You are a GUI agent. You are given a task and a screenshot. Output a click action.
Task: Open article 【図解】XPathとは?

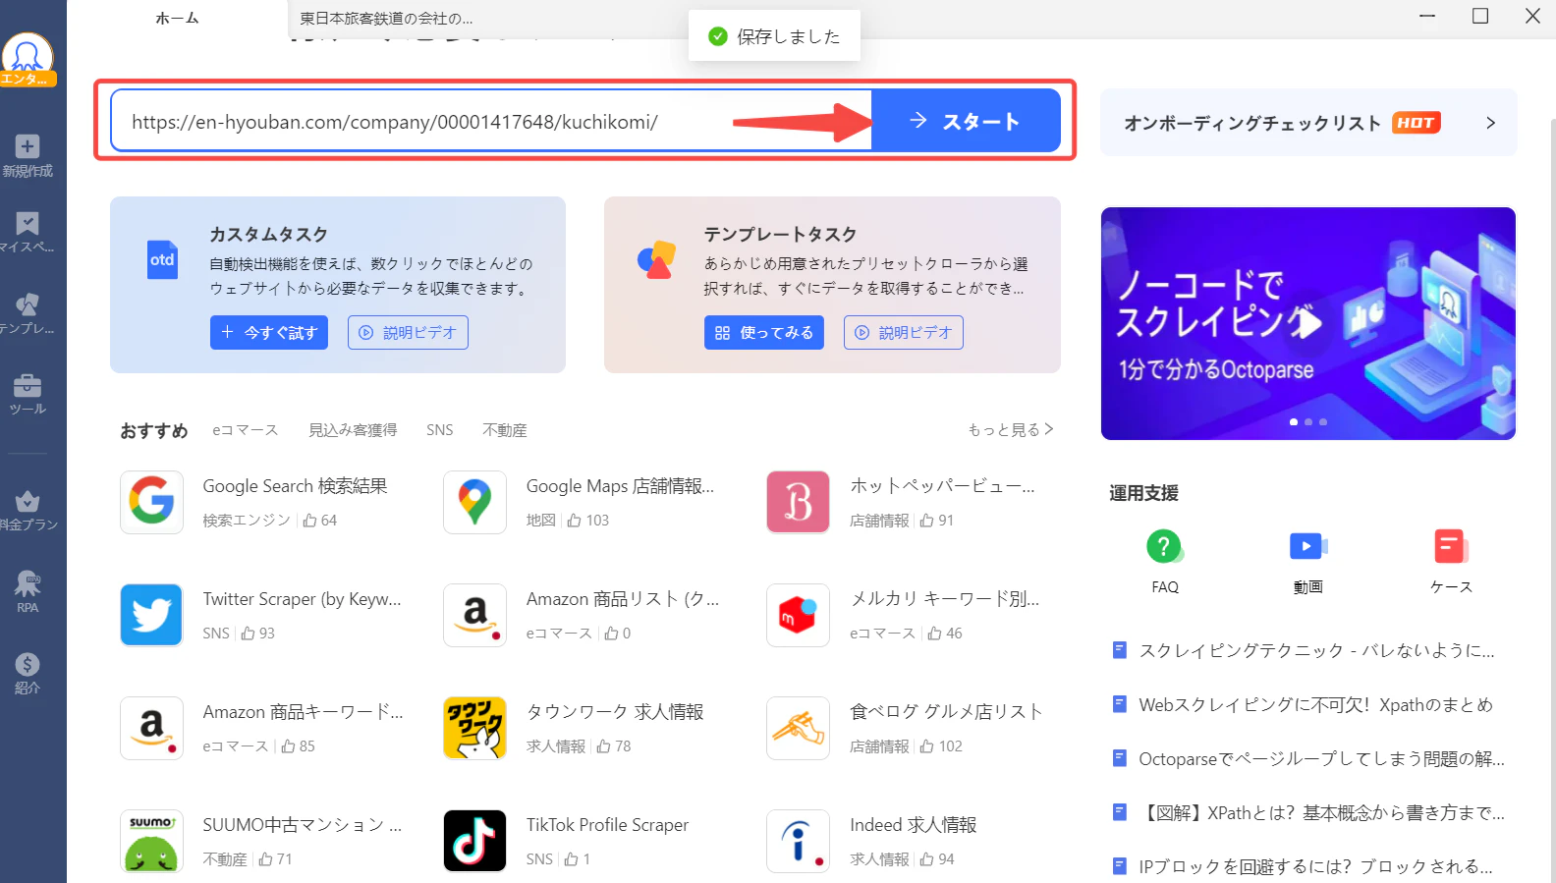pyautogui.click(x=1321, y=812)
